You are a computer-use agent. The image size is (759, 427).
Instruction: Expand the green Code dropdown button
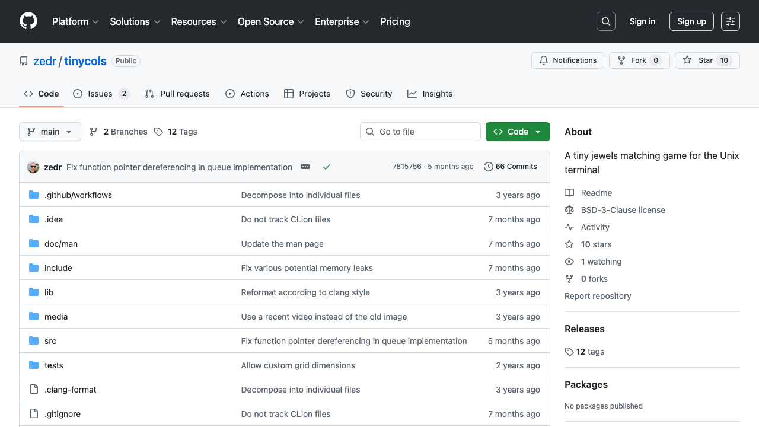click(517, 132)
